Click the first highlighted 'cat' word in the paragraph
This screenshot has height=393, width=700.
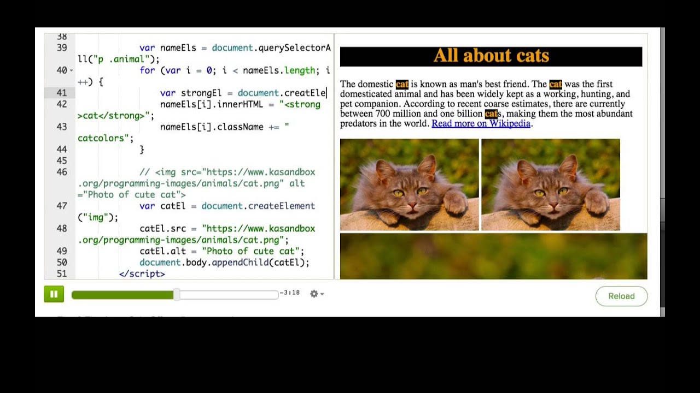(x=402, y=84)
